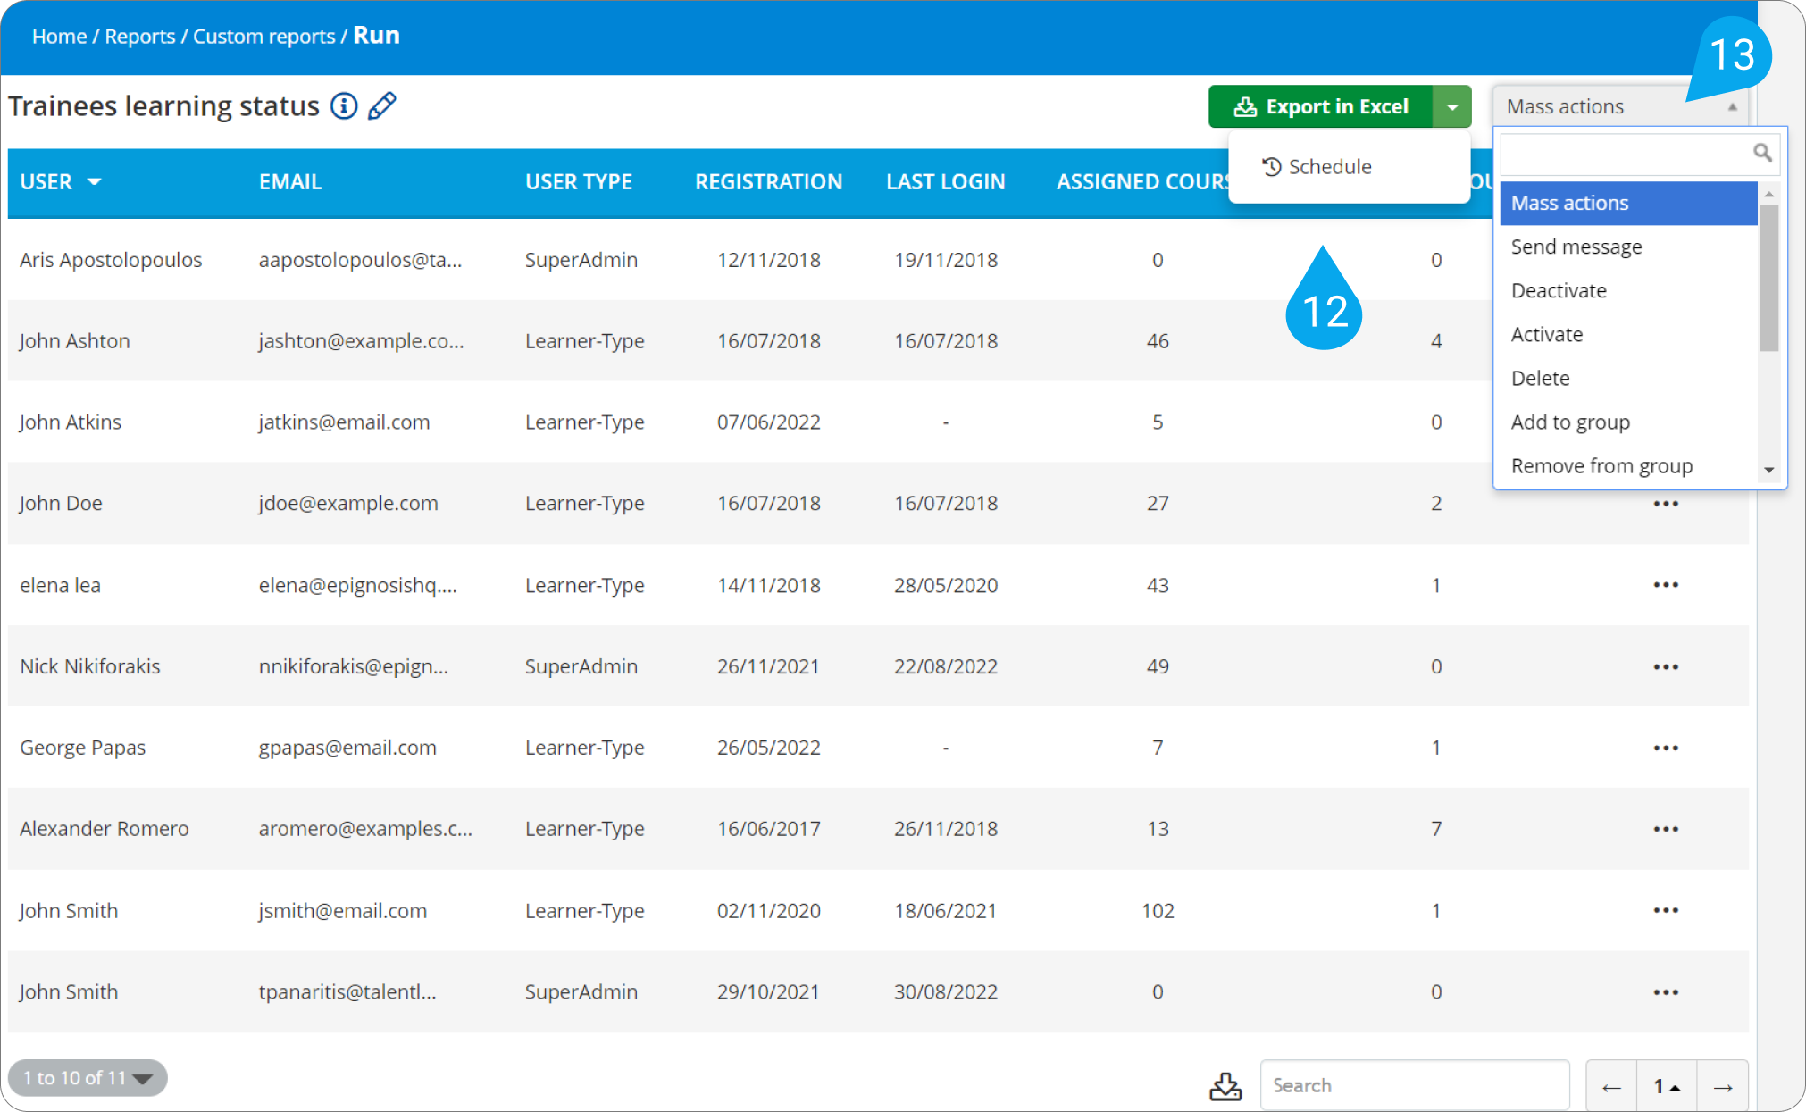
Task: Click user John Doe
Action: pos(61,504)
